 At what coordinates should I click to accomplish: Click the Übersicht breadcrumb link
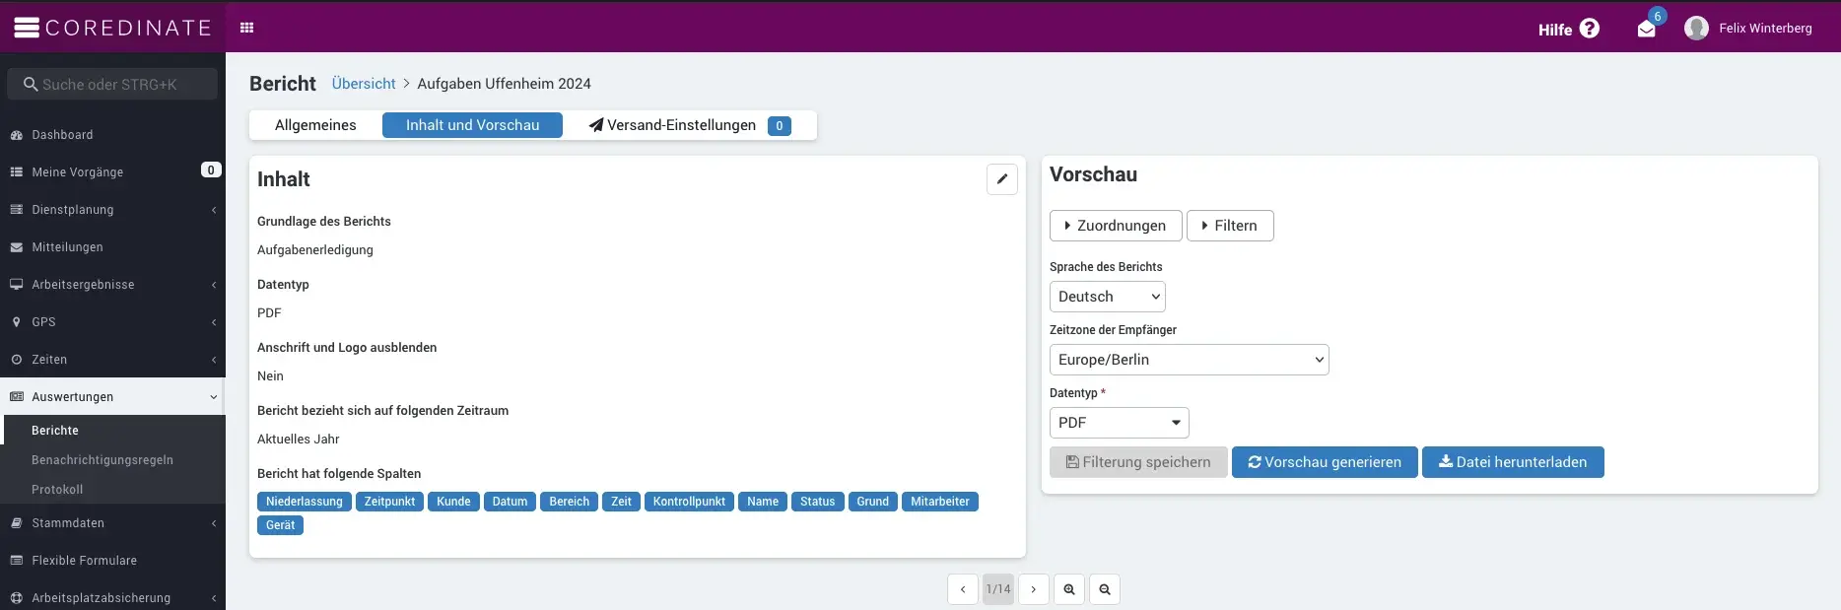(364, 84)
